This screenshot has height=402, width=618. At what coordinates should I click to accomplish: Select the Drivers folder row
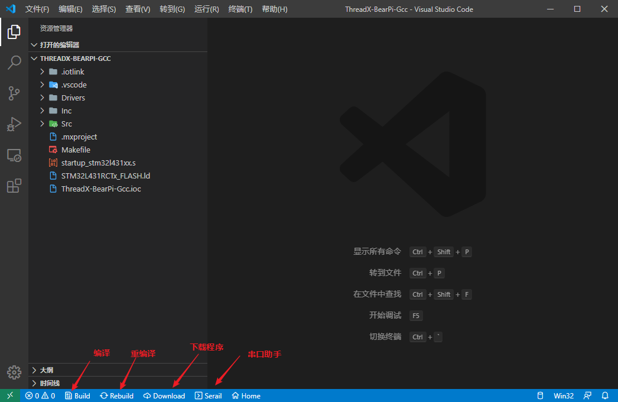click(118, 98)
